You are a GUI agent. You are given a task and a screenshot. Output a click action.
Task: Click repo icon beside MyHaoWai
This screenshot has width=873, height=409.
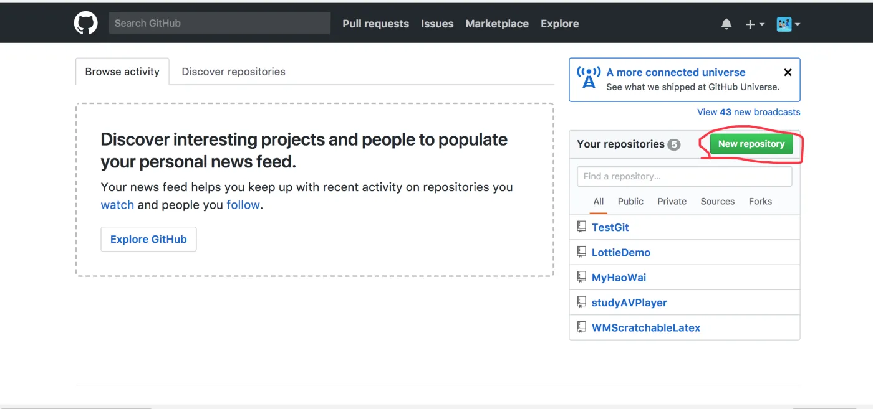coord(582,276)
